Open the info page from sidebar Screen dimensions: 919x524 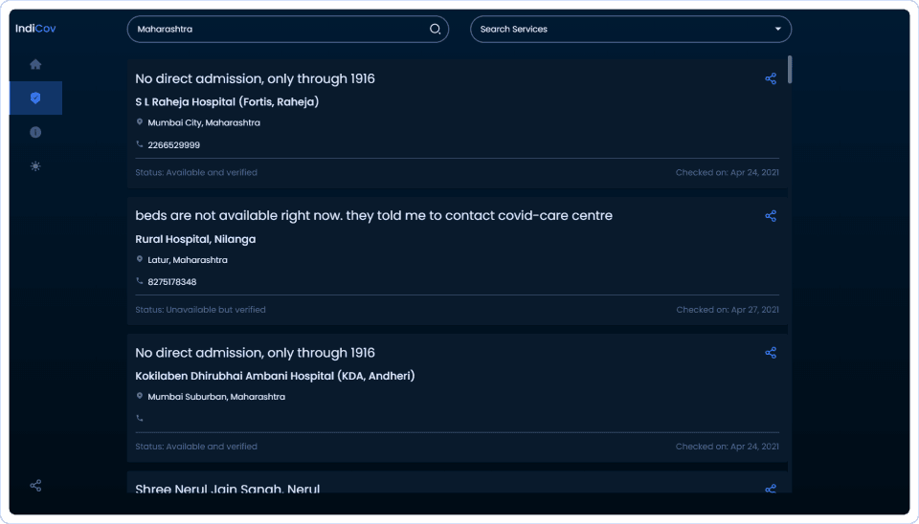35,132
